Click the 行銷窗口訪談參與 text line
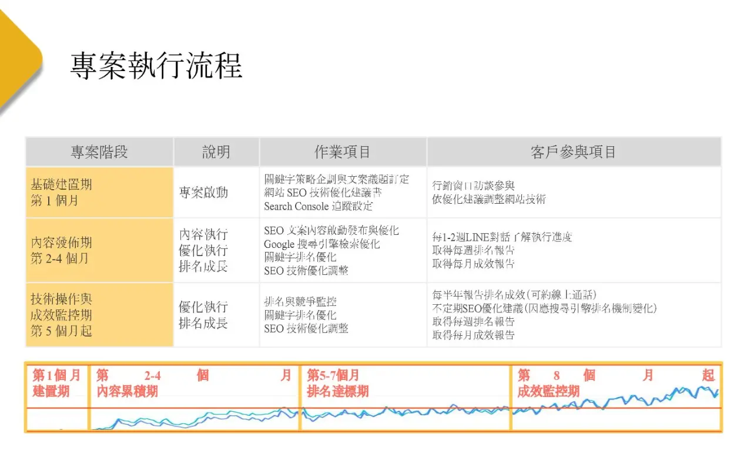The image size is (747, 451). click(473, 185)
